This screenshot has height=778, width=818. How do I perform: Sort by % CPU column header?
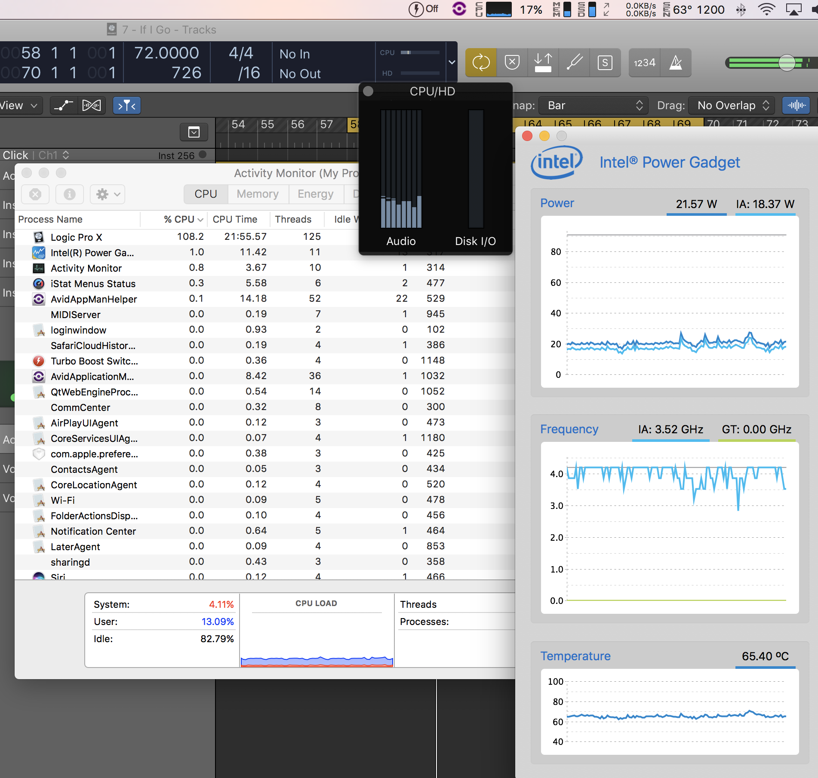pyautogui.click(x=174, y=219)
